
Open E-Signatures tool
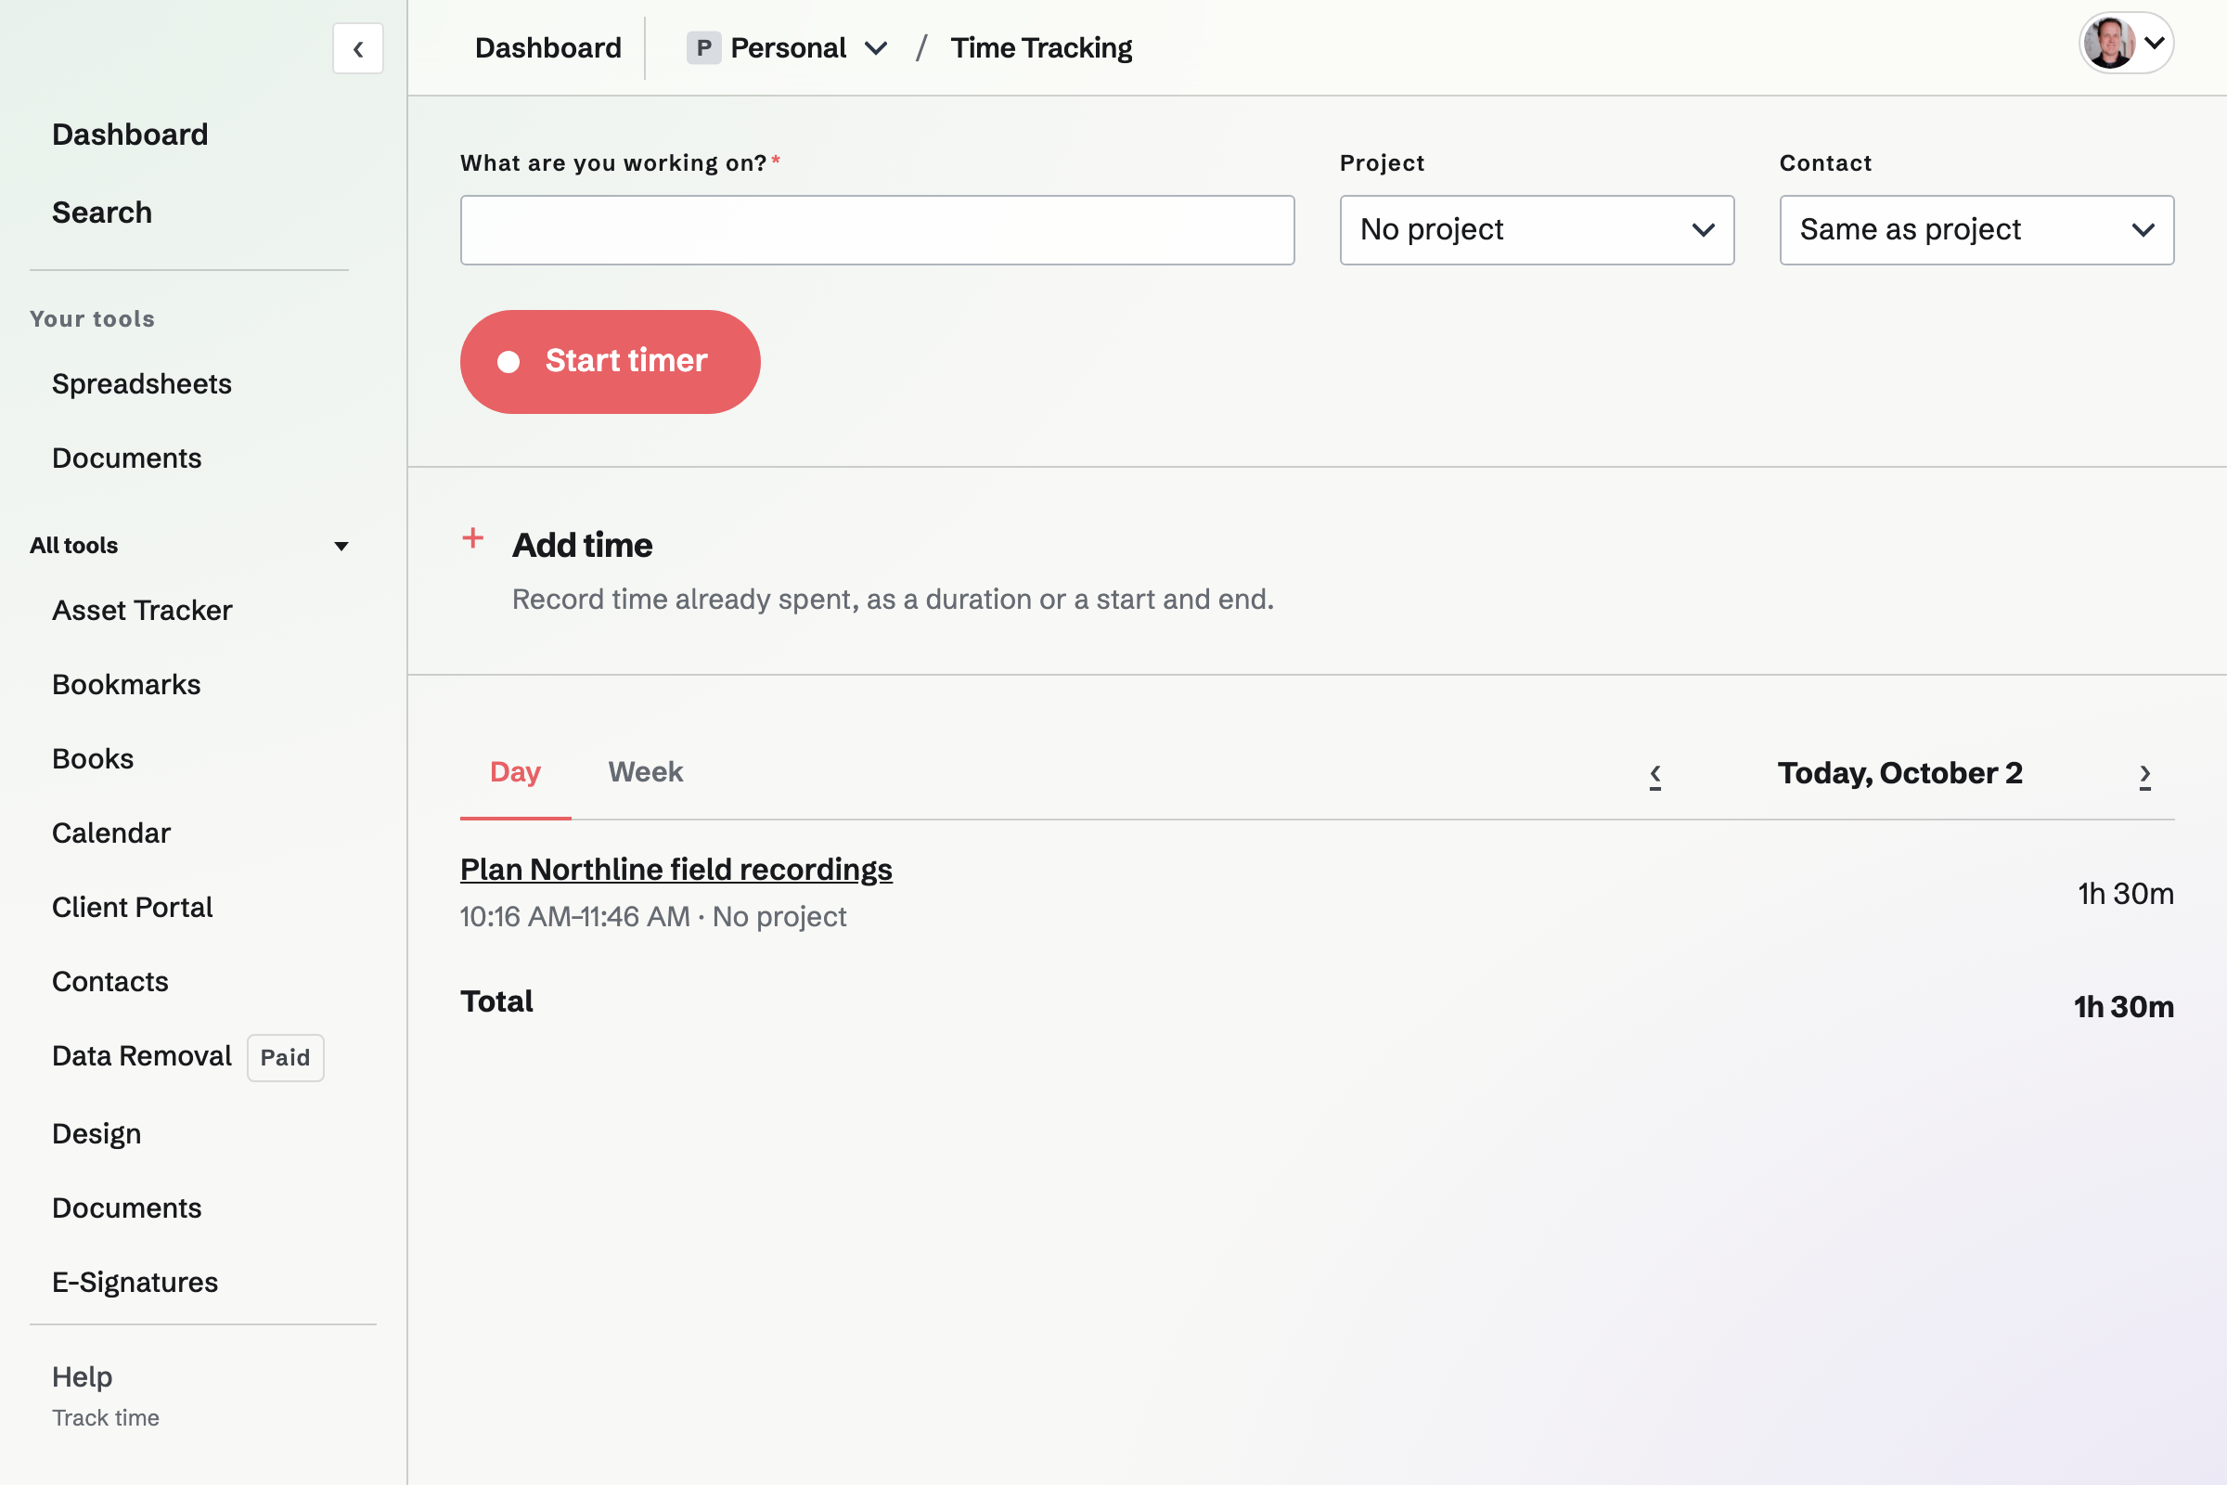pyautogui.click(x=135, y=1282)
